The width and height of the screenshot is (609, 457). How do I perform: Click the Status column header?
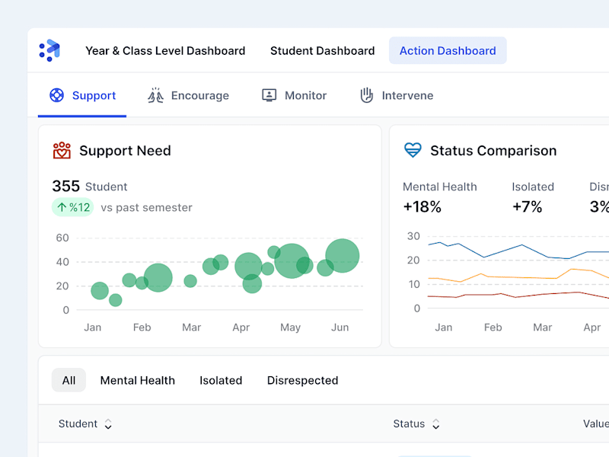coord(409,423)
